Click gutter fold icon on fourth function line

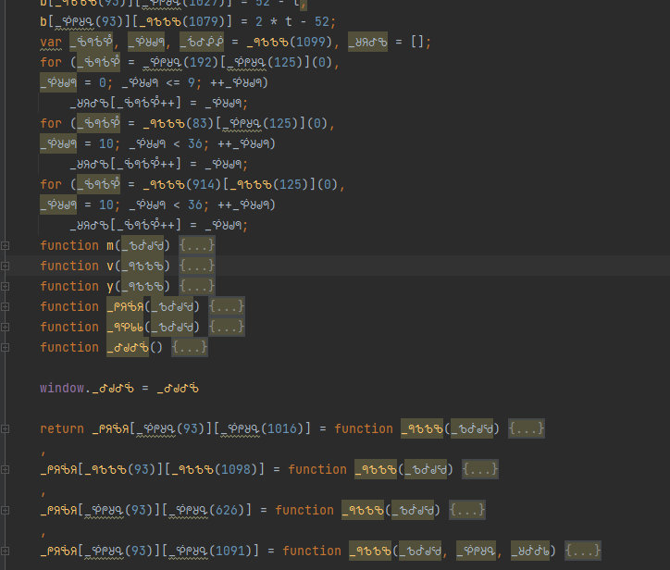(x=6, y=307)
